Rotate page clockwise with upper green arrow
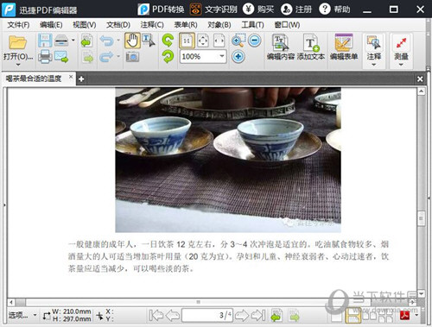The image size is (432, 327). pos(168,40)
